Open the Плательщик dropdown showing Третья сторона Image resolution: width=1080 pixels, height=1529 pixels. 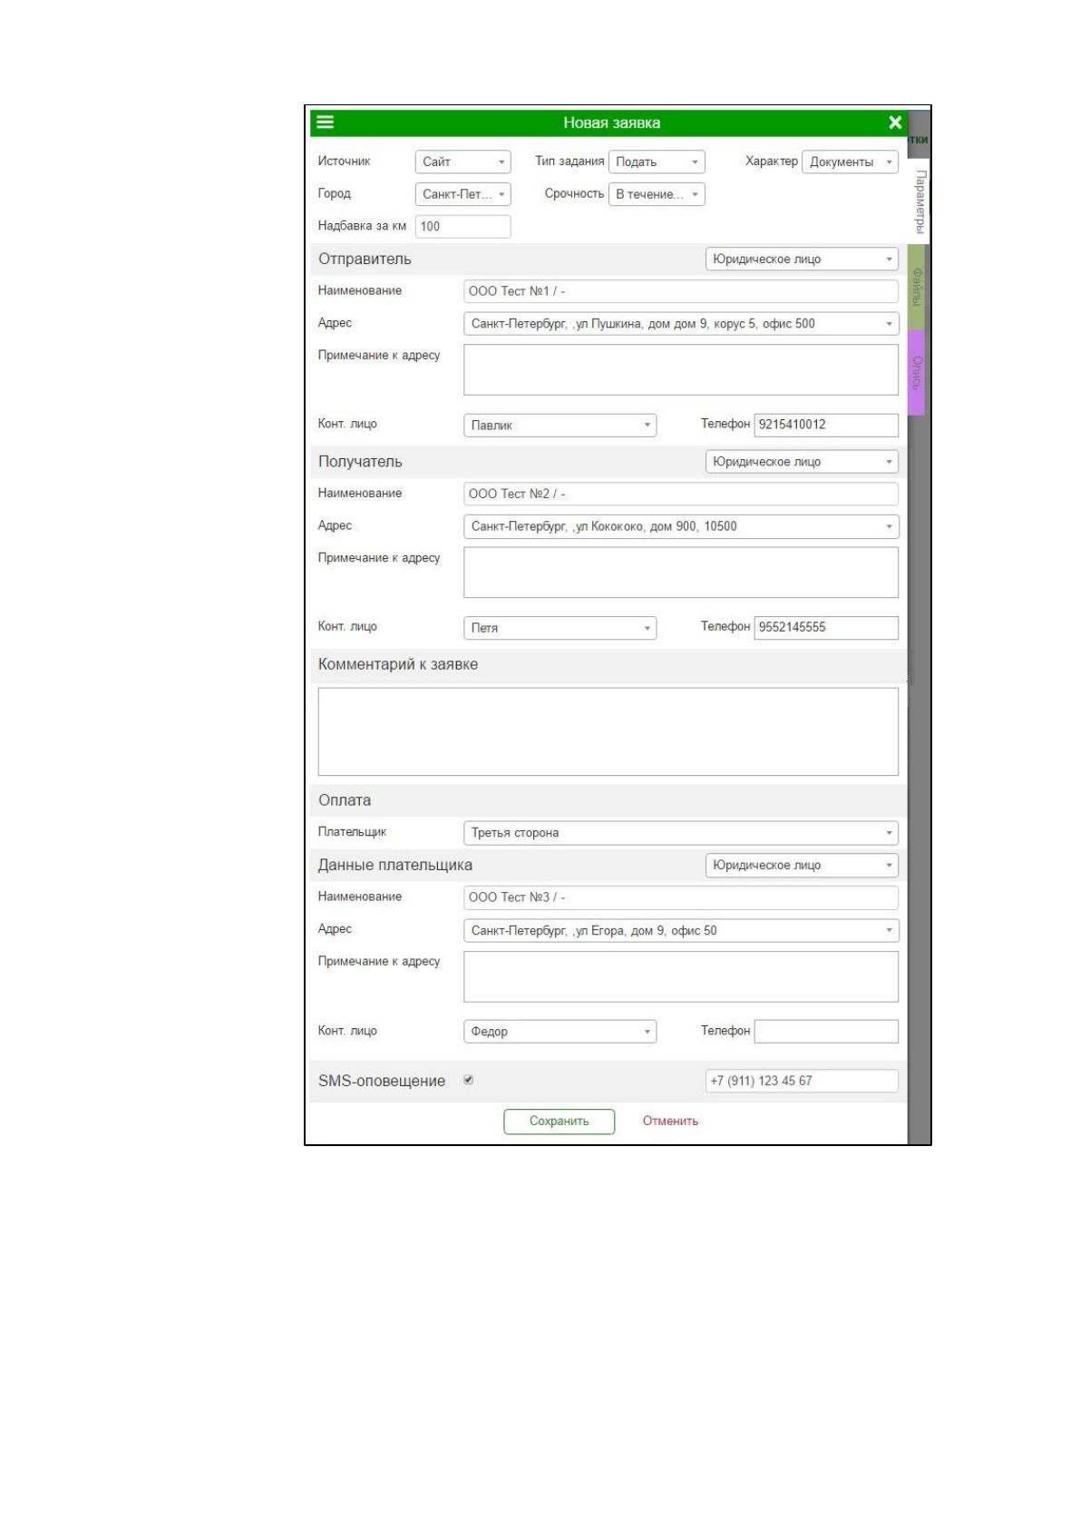tap(681, 833)
